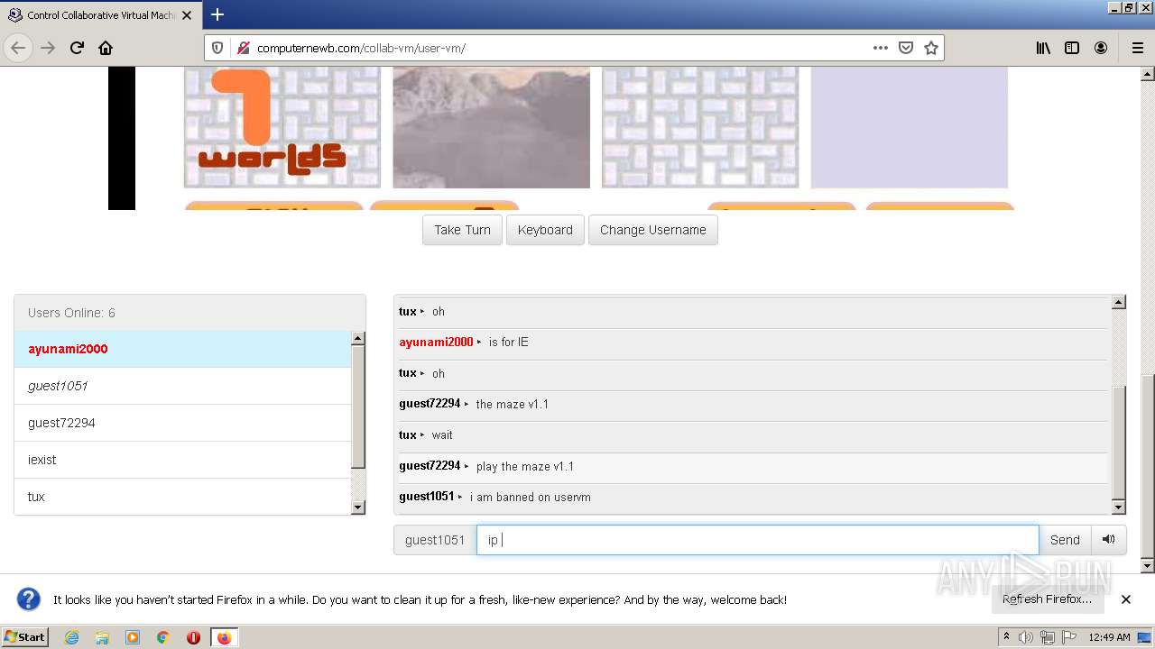Click the user list scroll up arrow
Image resolution: width=1155 pixels, height=649 pixels.
358,338
